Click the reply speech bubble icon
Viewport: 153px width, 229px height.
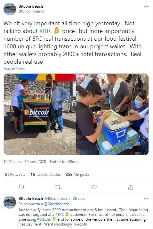(x=21, y=187)
